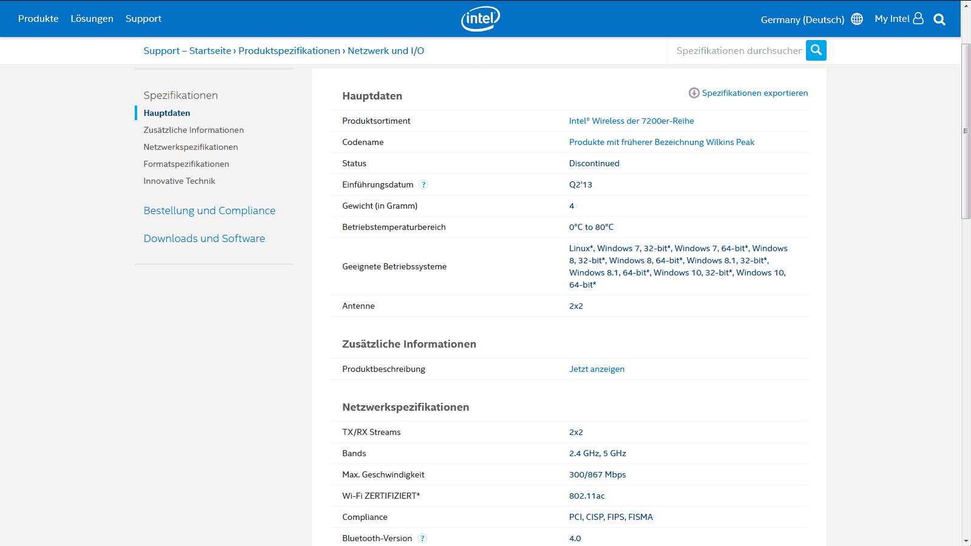This screenshot has height=546, width=971.
Task: Click the Spezifikationen sidebar heading
Action: point(181,95)
